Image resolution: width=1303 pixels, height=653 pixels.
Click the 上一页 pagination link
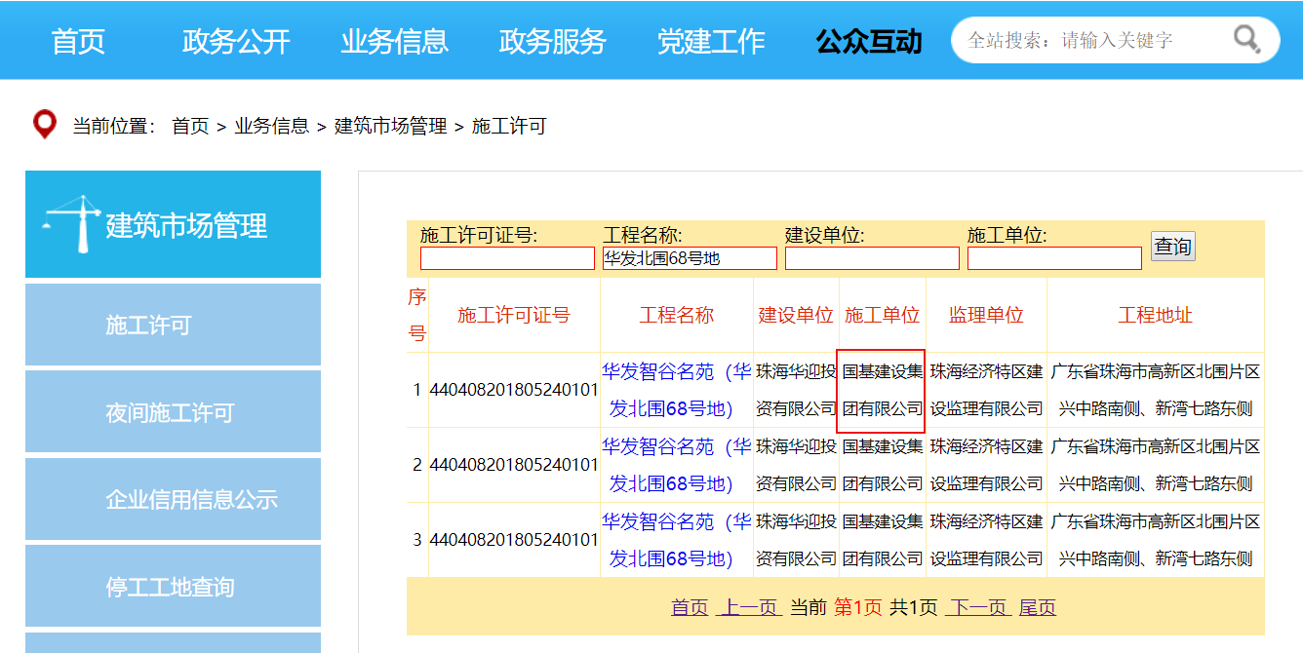[750, 607]
